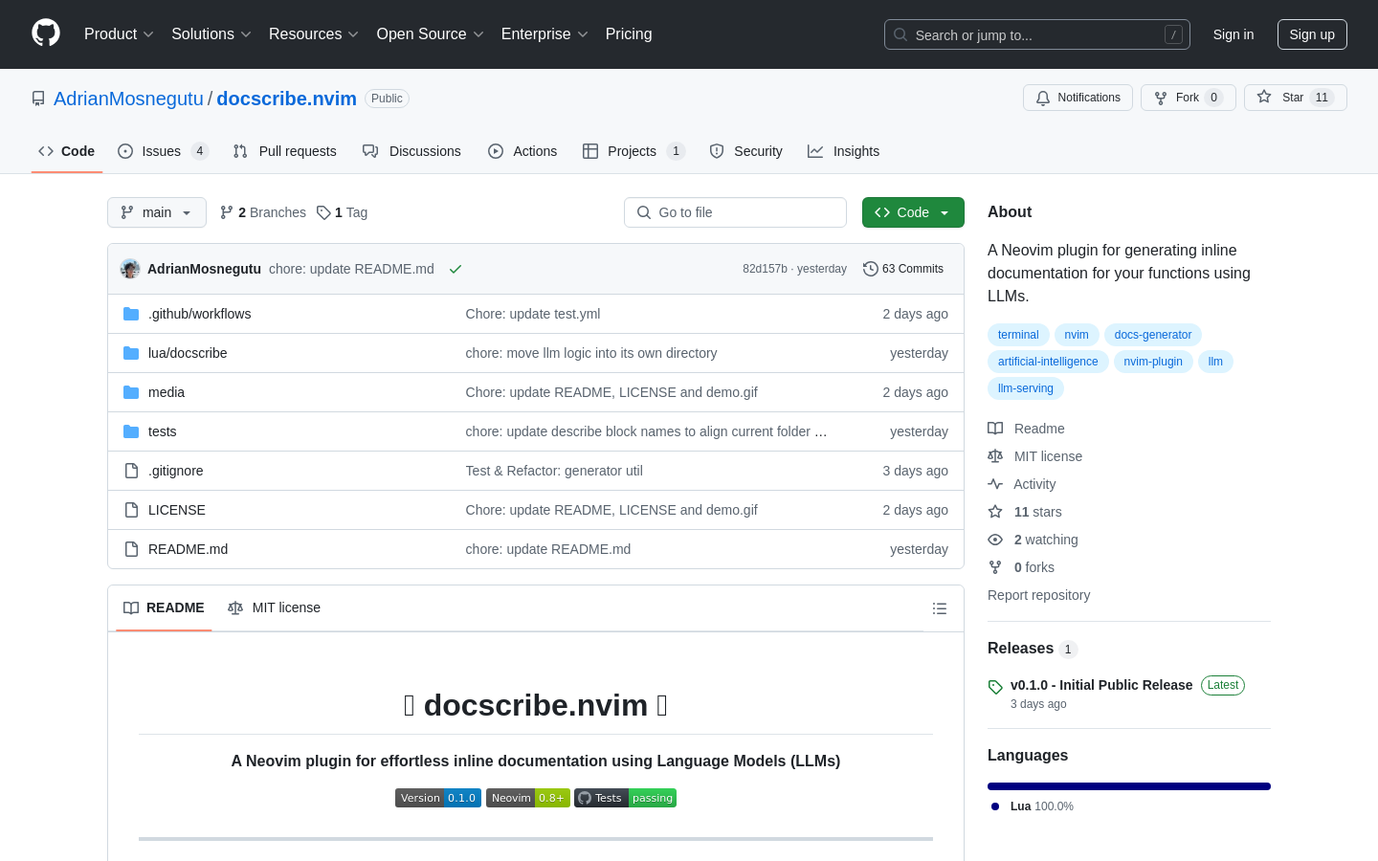Click the tag icon next to 1 Tag
This screenshot has width=1378, height=861.
pos(323,212)
